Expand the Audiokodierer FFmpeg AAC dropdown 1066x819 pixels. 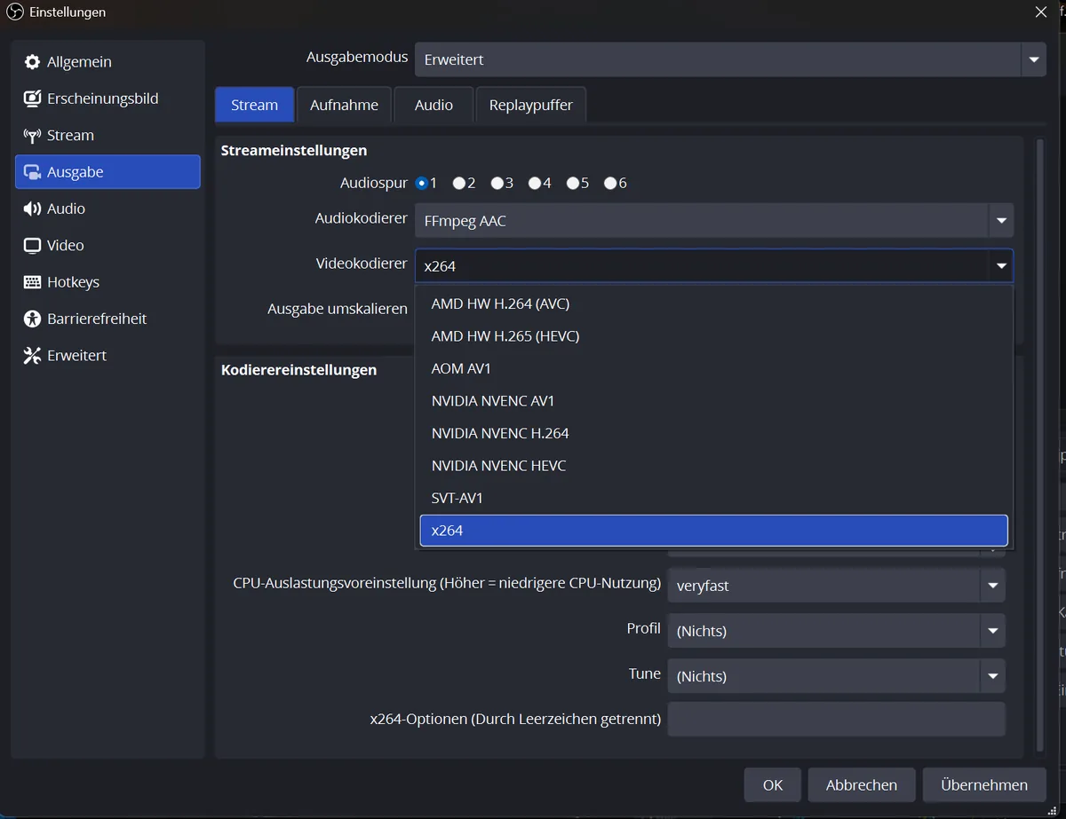[714, 221]
